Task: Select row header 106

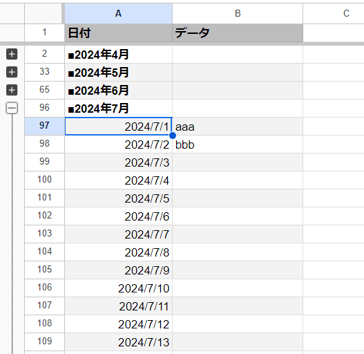Action: 44,288
